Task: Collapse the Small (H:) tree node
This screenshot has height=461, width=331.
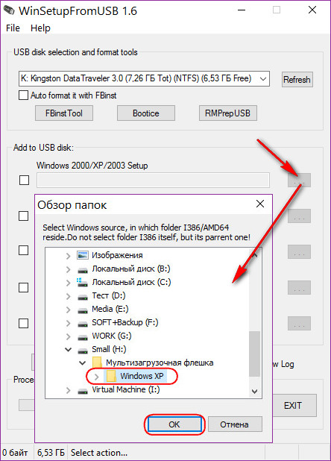Action: pos(68,349)
